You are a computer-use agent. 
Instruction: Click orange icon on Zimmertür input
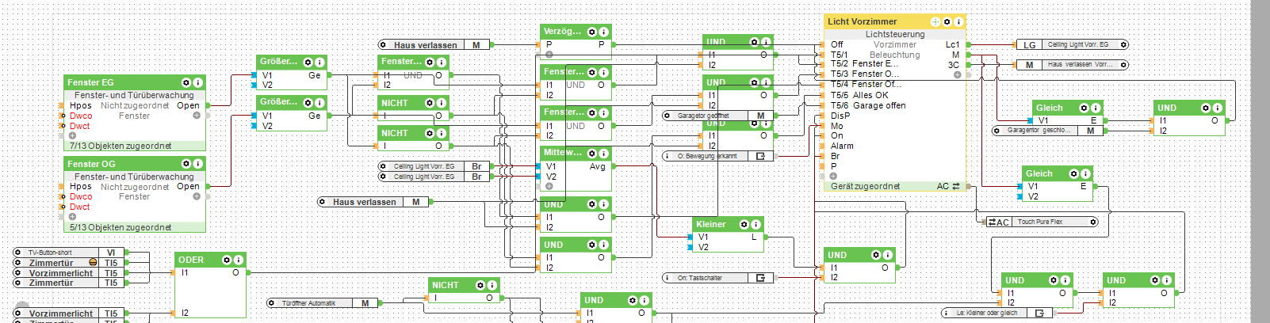93,263
